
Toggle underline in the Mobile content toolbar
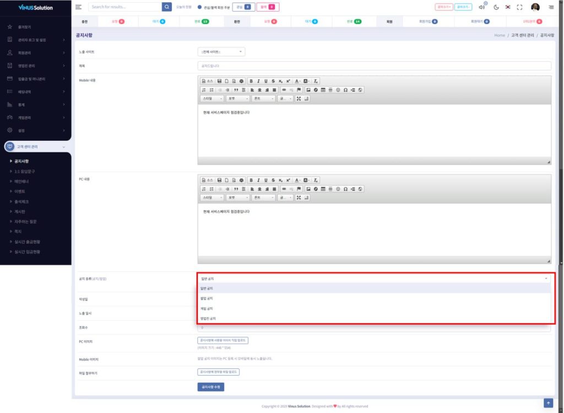point(265,81)
